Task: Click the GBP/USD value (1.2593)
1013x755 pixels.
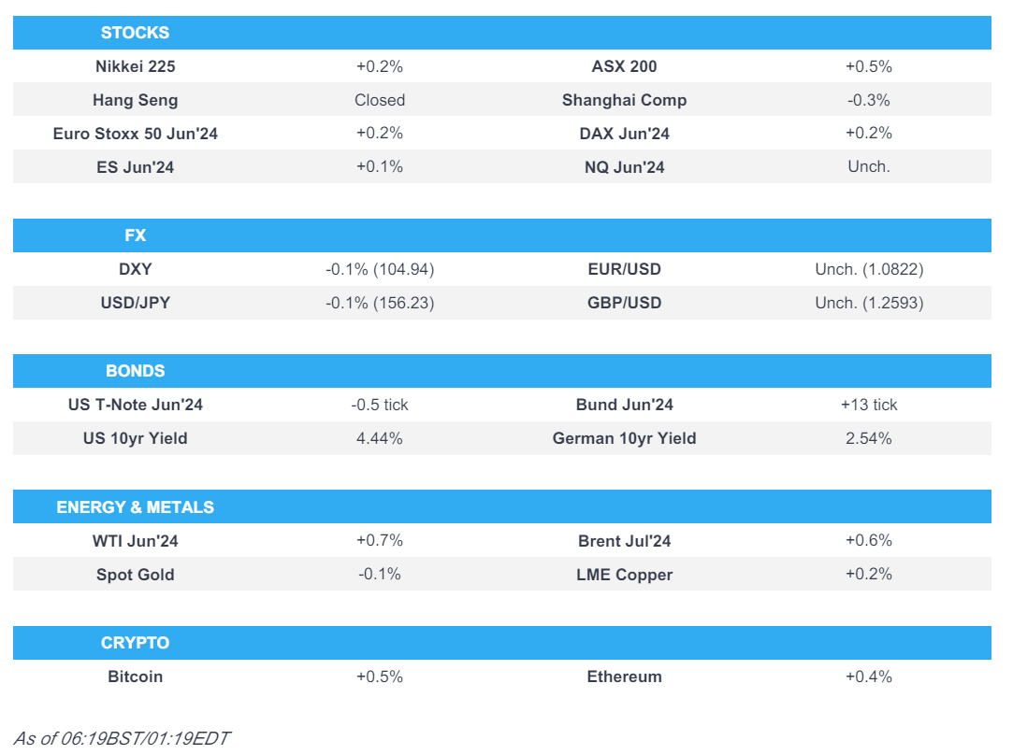Action: 869,303
